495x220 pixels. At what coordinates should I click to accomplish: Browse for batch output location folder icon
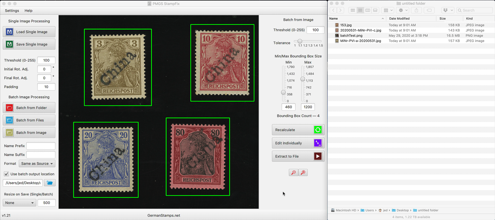coord(50,183)
